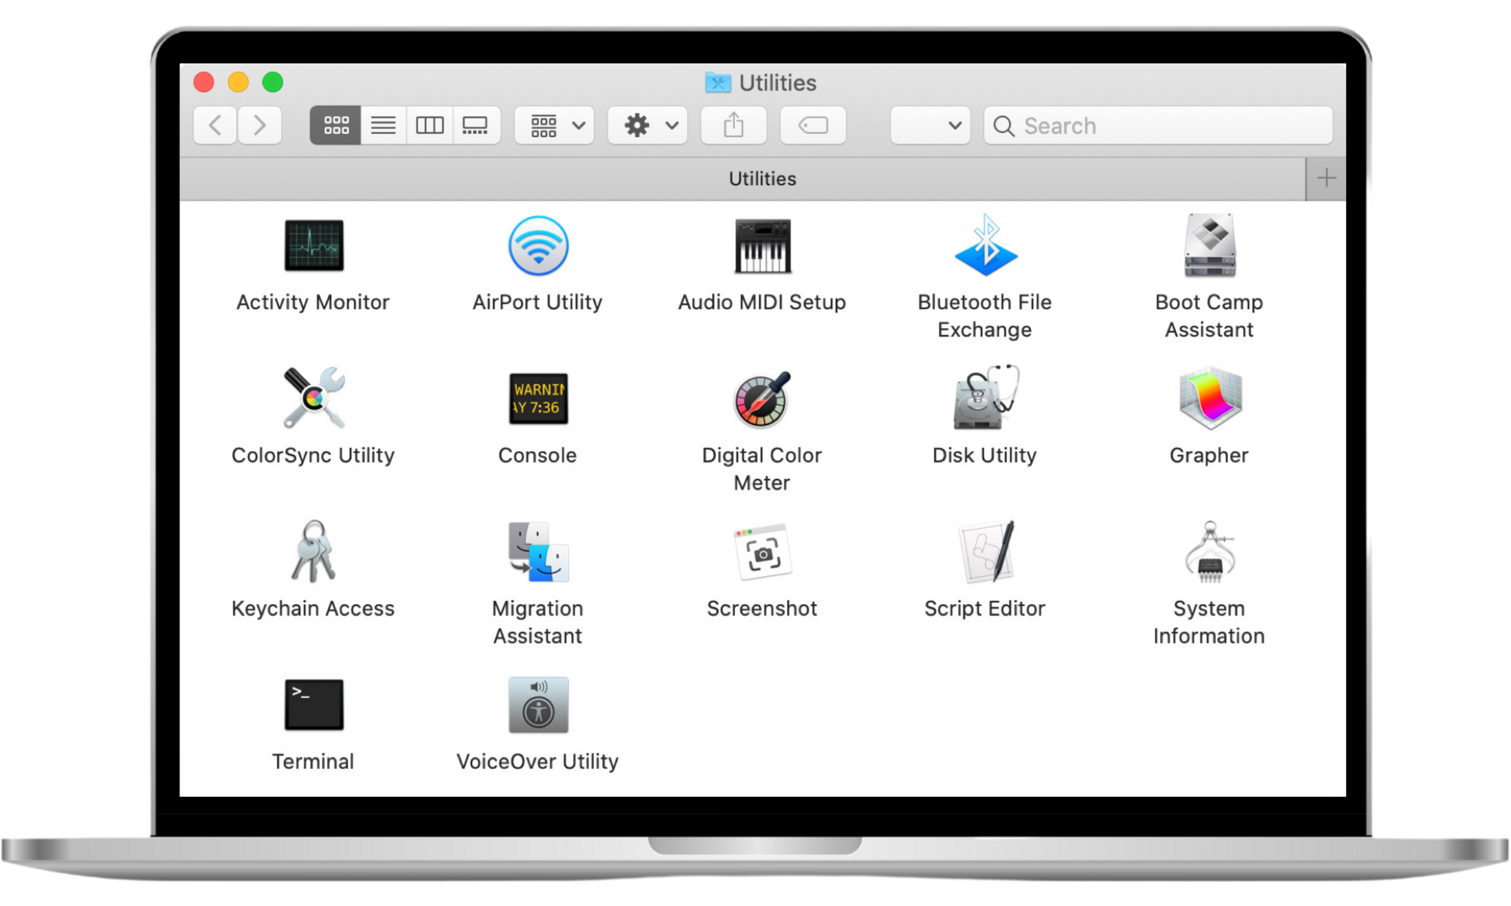
Task: Click the 'Keychain Access' label
Action: pyautogui.click(x=312, y=609)
